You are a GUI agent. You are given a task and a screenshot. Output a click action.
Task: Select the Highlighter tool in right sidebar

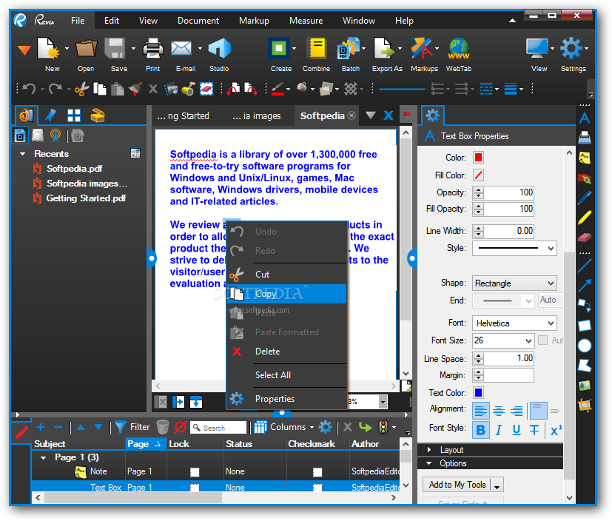coord(585,218)
